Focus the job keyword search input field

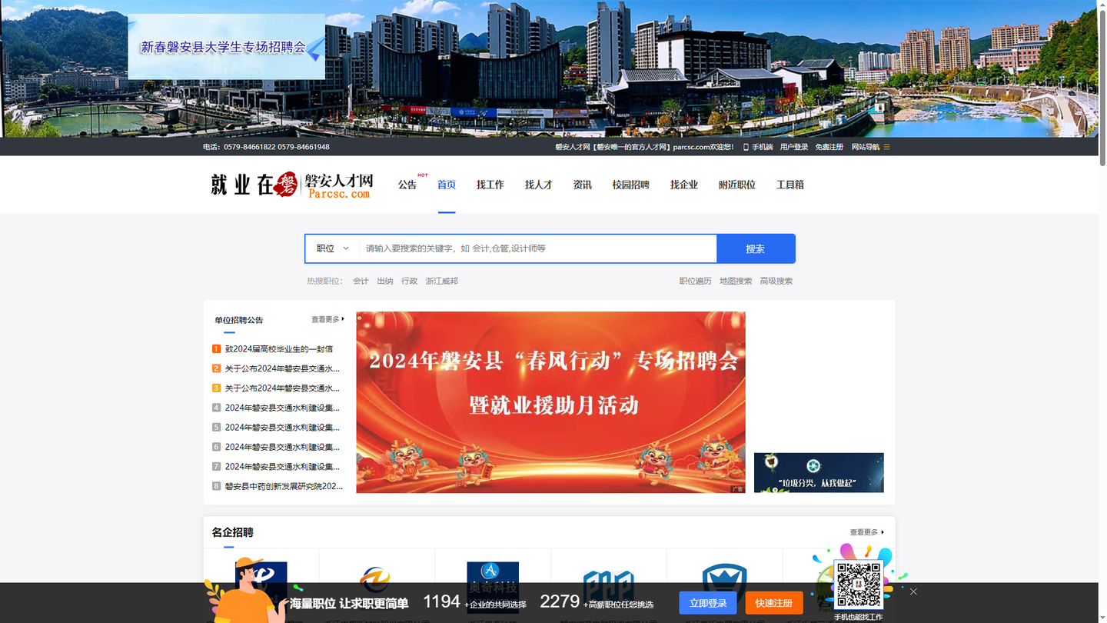pos(538,248)
